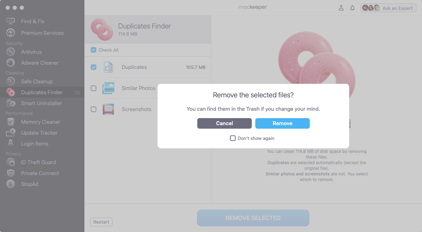Select the ID Theft Guard fingerprint icon
The height and width of the screenshot is (232, 422).
[11, 162]
